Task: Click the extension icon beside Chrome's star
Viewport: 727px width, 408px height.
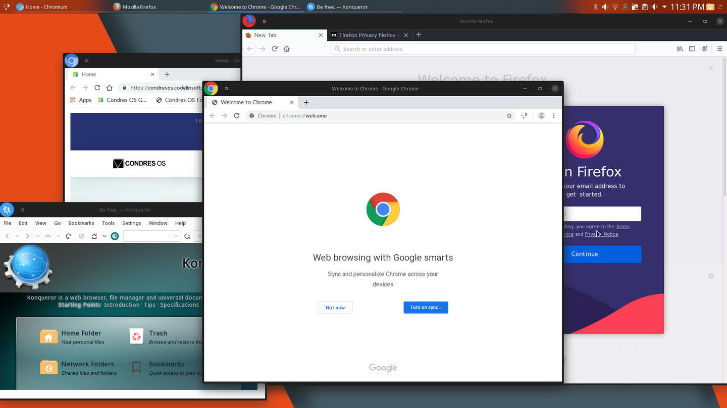Action: [x=525, y=116]
